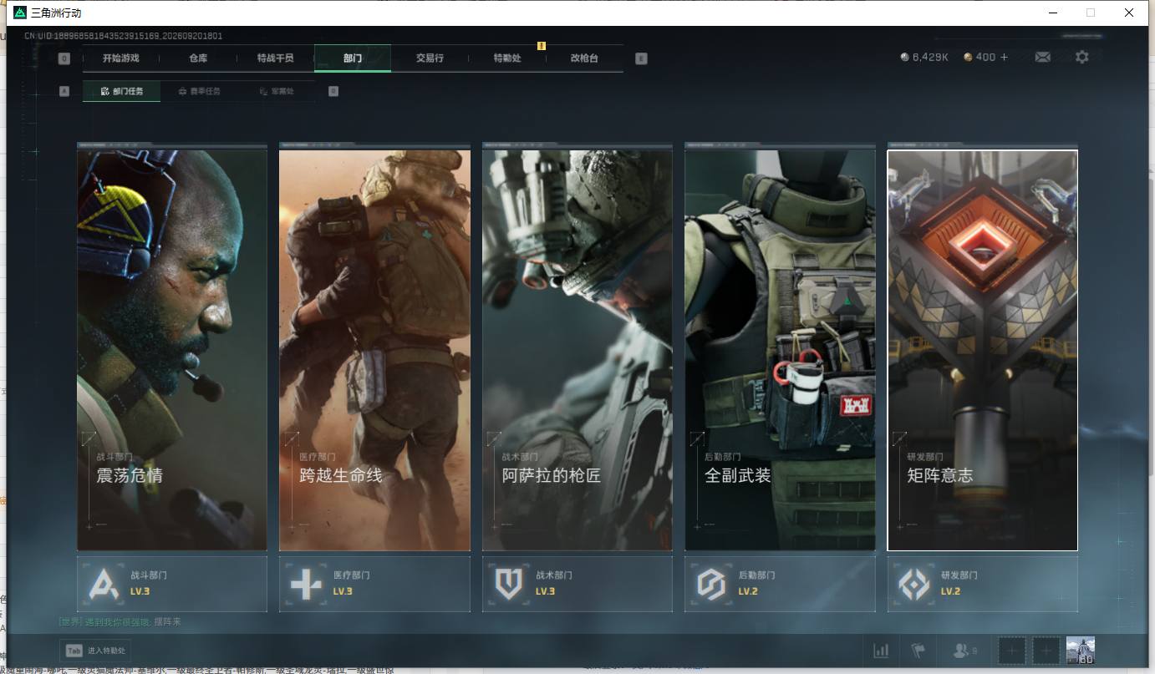This screenshot has height=674, width=1155.
Task: Open the mail envelope icon
Action: point(1042,57)
